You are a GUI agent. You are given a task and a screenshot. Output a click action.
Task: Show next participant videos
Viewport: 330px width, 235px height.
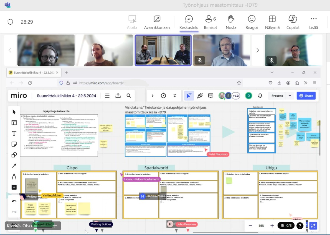(258, 50)
